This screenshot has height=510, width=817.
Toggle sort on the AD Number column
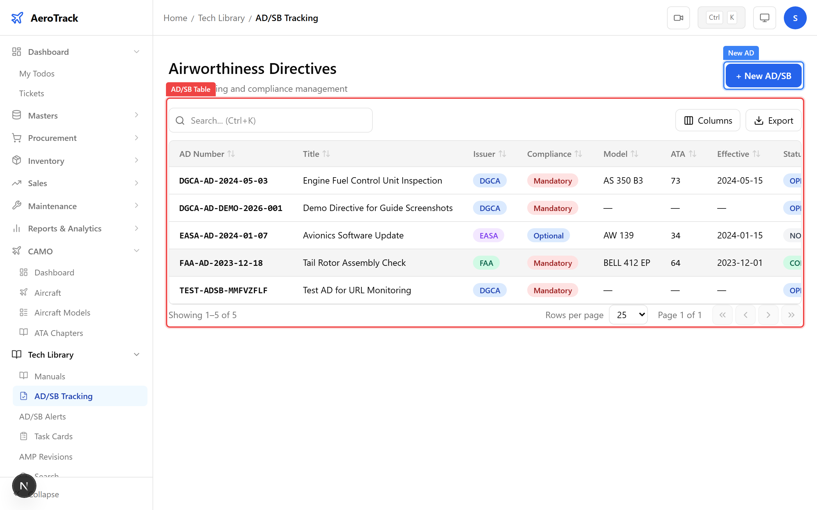pos(232,153)
